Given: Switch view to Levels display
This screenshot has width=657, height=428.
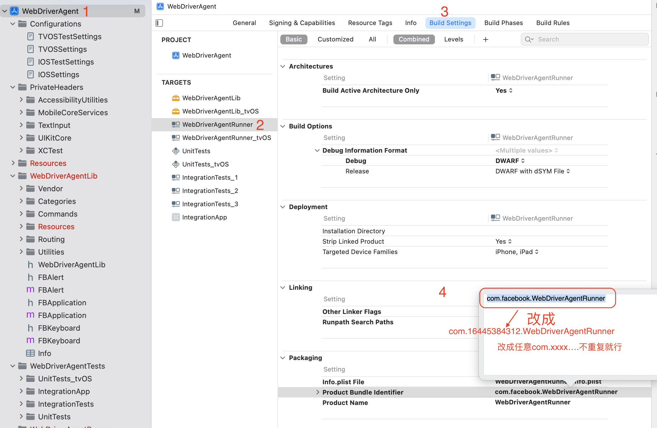Looking at the screenshot, I should click(x=453, y=39).
